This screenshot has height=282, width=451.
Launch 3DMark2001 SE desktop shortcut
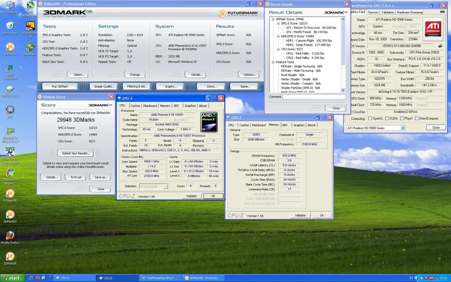click(x=30, y=30)
